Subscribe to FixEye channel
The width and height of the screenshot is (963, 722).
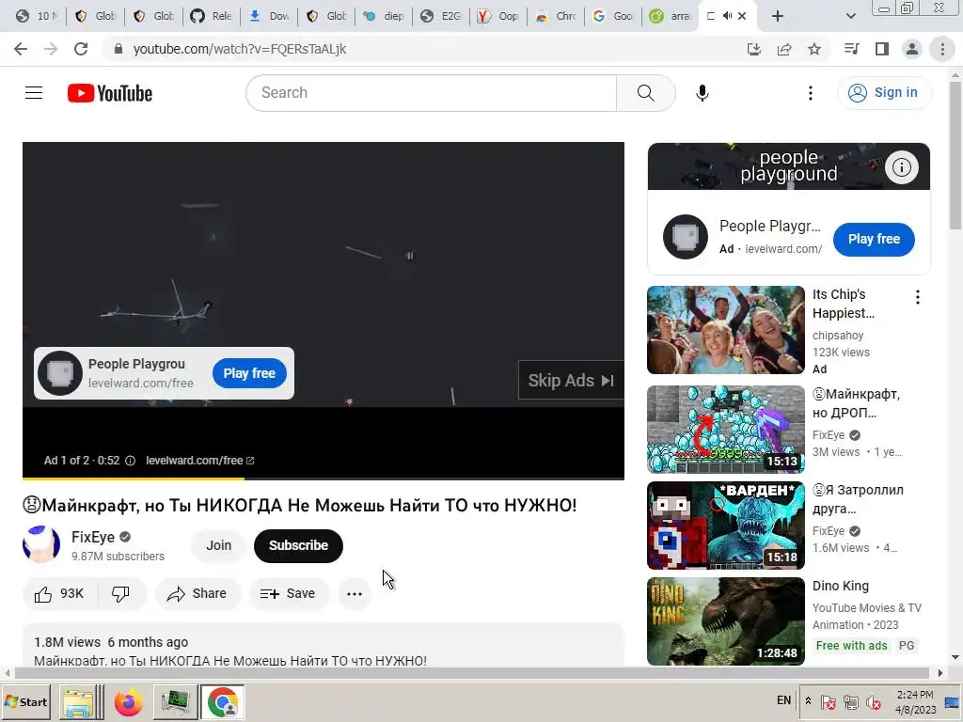tap(298, 546)
